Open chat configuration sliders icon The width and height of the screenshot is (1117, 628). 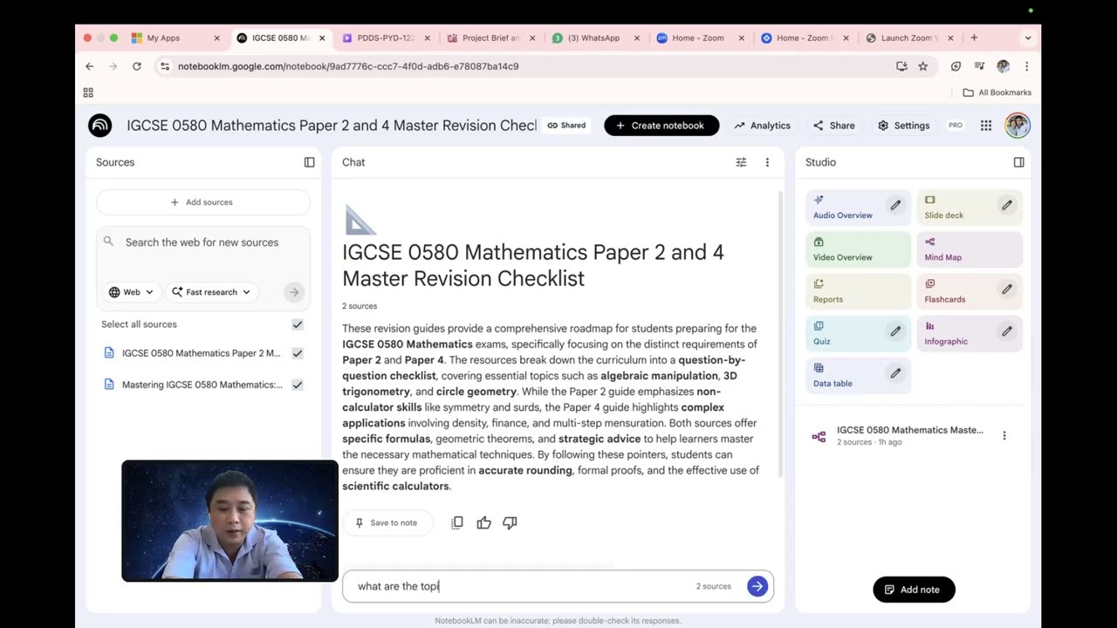[x=741, y=162]
